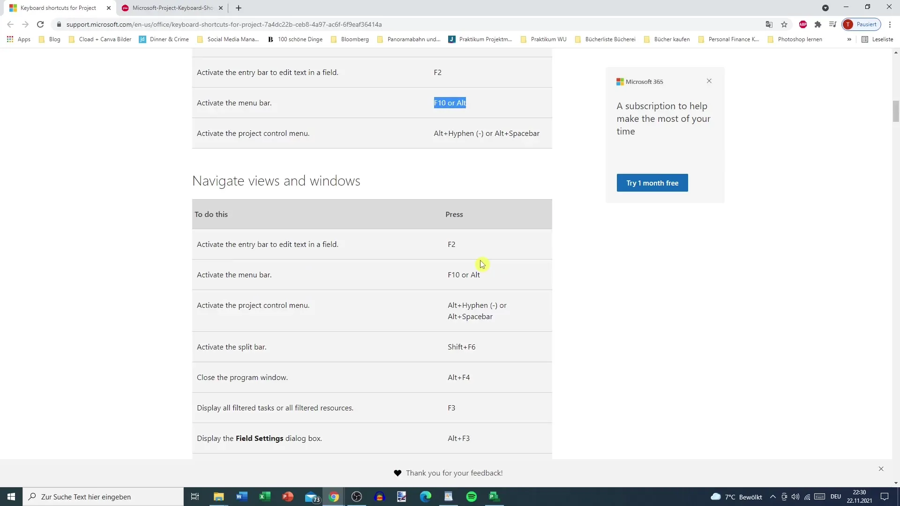Open the Leseliste reading list
900x506 pixels.
[877, 39]
